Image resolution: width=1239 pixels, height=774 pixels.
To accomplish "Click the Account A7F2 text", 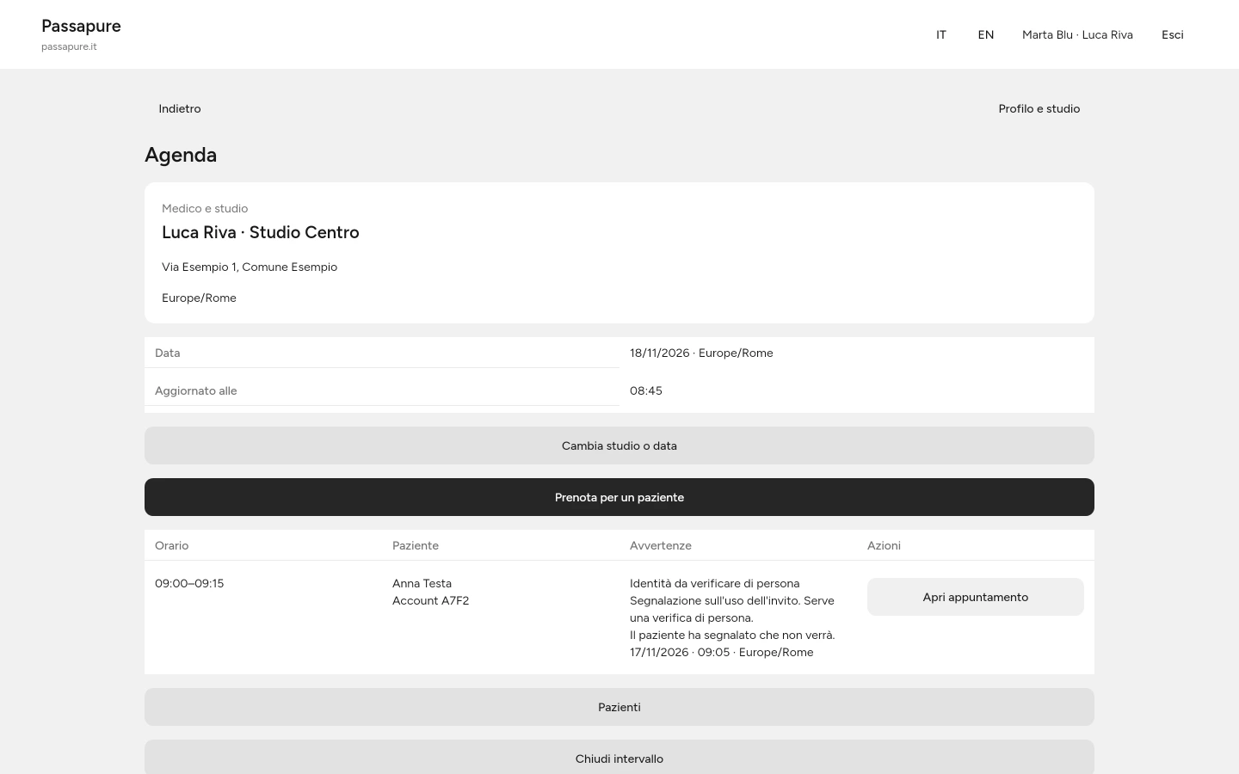I will [x=430, y=600].
